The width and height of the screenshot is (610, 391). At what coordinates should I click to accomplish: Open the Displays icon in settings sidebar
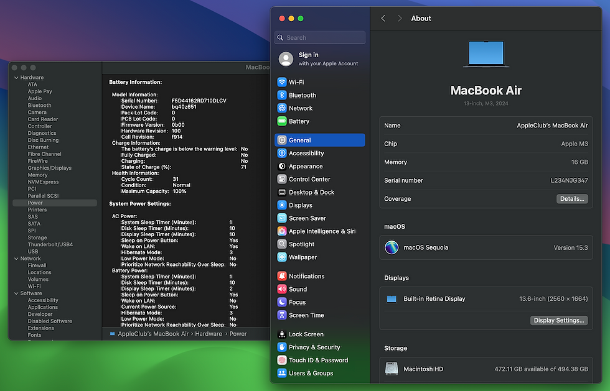point(281,205)
